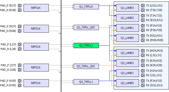The height and width of the screenshot is (92, 169).
Task: Select the Q3_LANE0 lane block
Action: coord(127,83)
